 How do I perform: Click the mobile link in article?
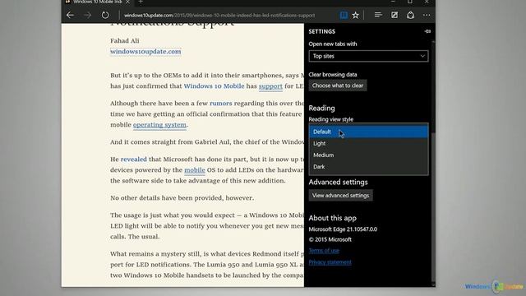195,170
